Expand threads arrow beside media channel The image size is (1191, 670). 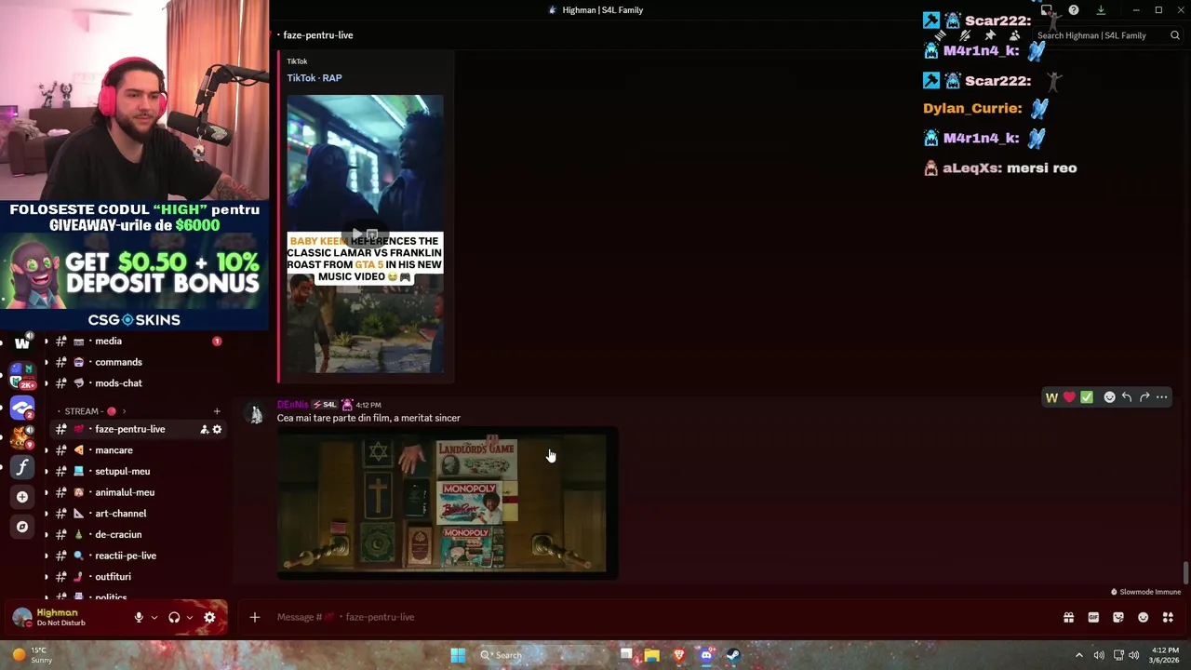tap(46, 342)
